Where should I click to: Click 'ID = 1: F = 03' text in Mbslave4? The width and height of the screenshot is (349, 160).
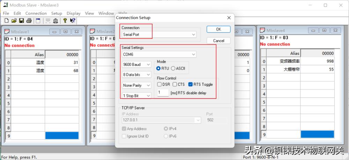click(274, 37)
